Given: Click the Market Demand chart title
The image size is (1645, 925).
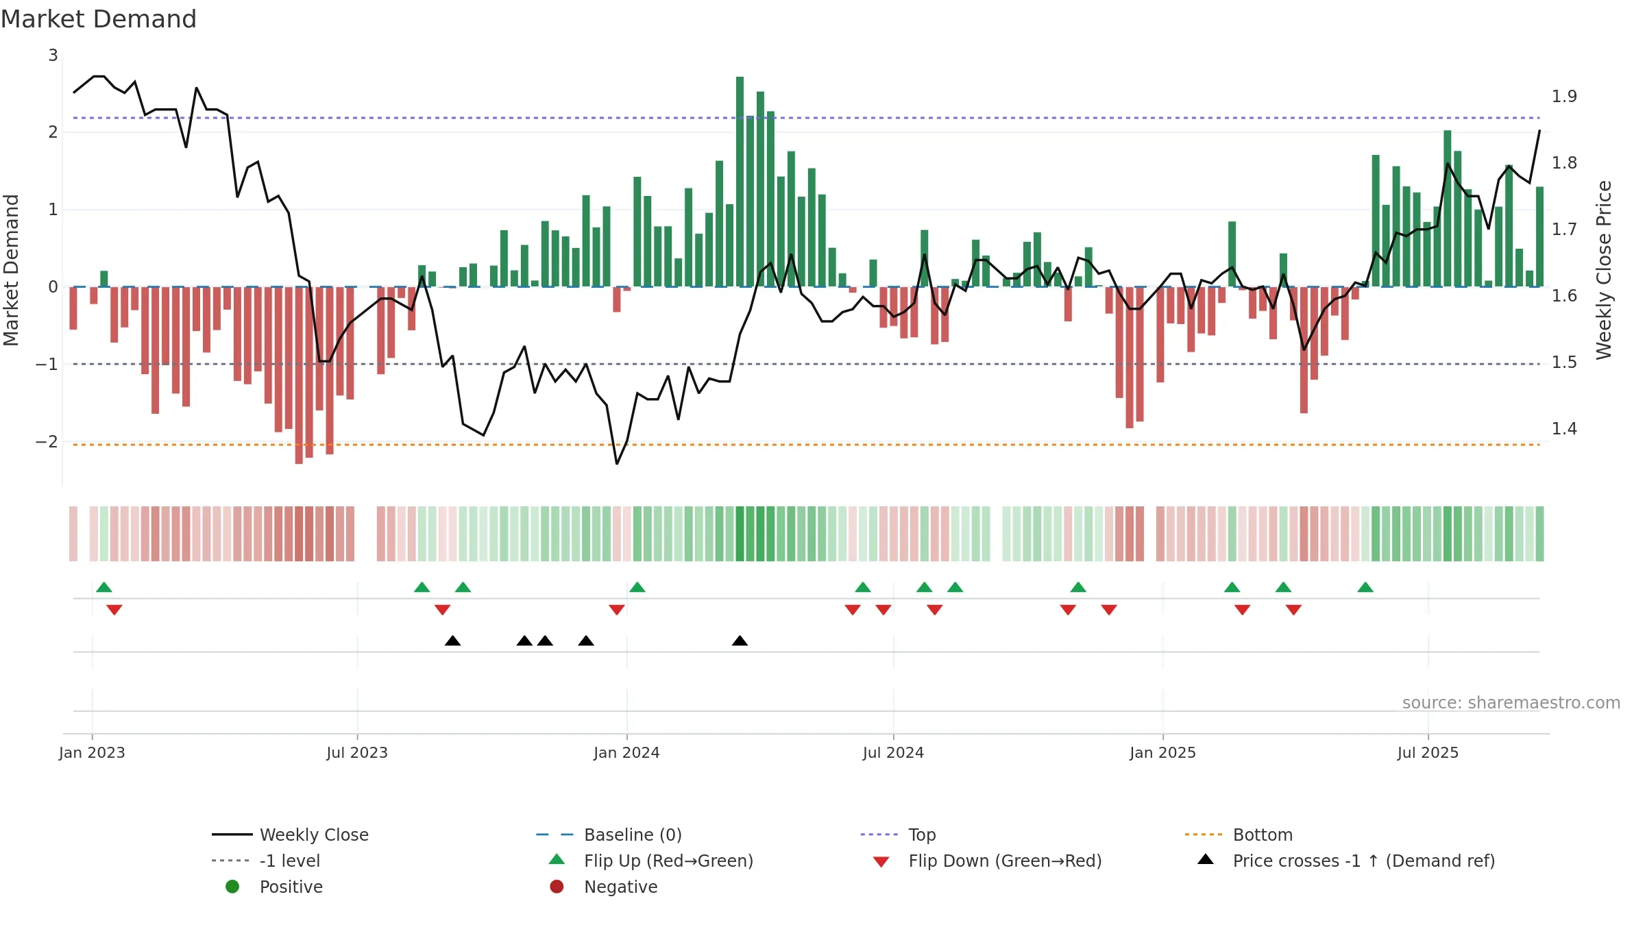Looking at the screenshot, I should [x=99, y=19].
